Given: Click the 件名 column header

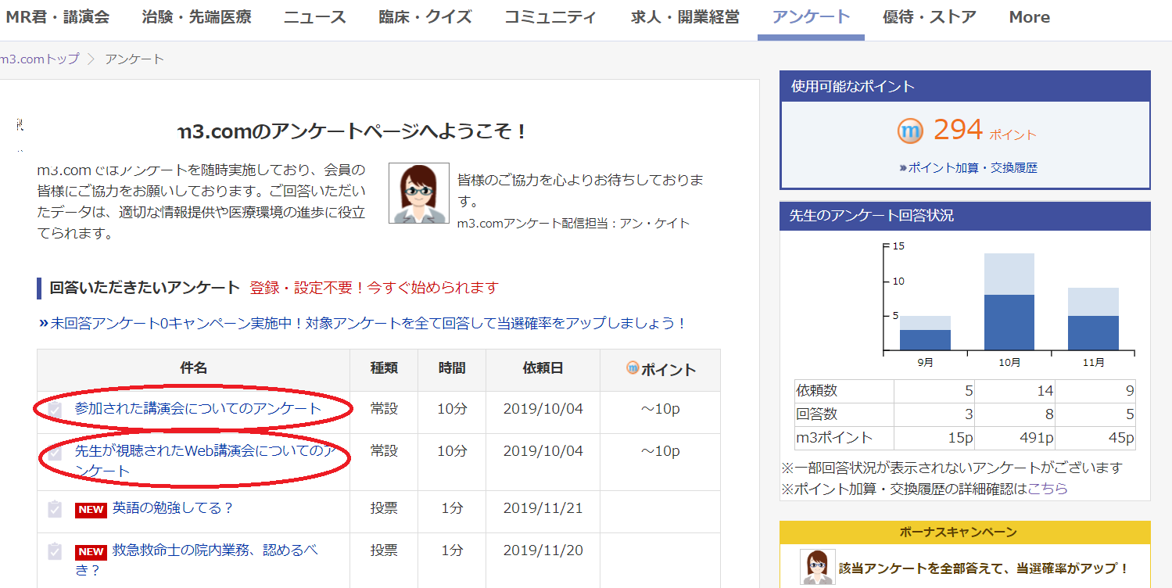Looking at the screenshot, I should click(x=193, y=368).
